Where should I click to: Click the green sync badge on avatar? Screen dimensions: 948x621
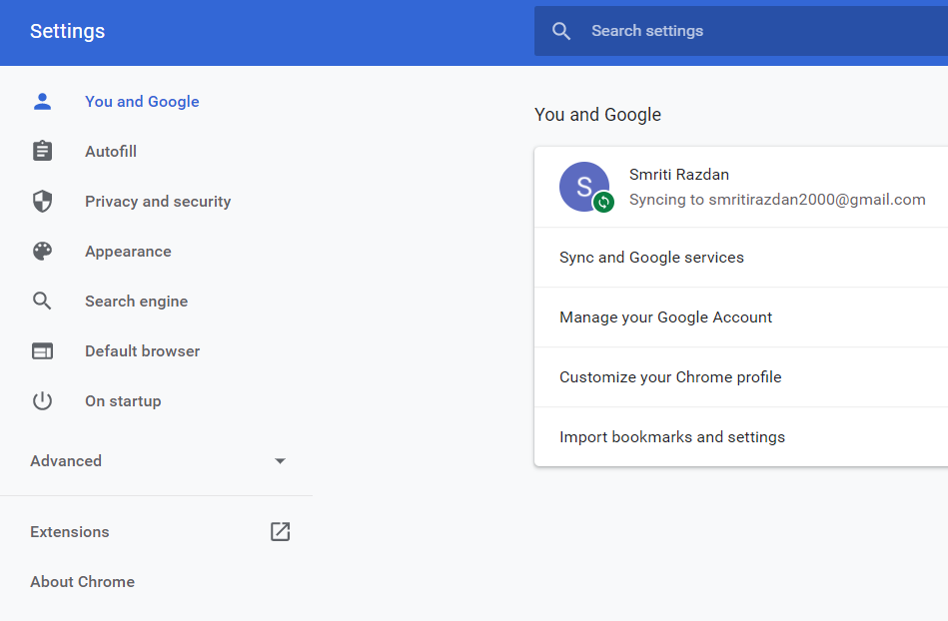coord(603,203)
